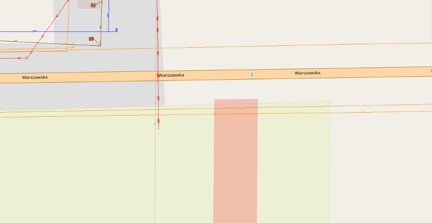Click the lower brown symbol near the brown corner

pos(91,38)
